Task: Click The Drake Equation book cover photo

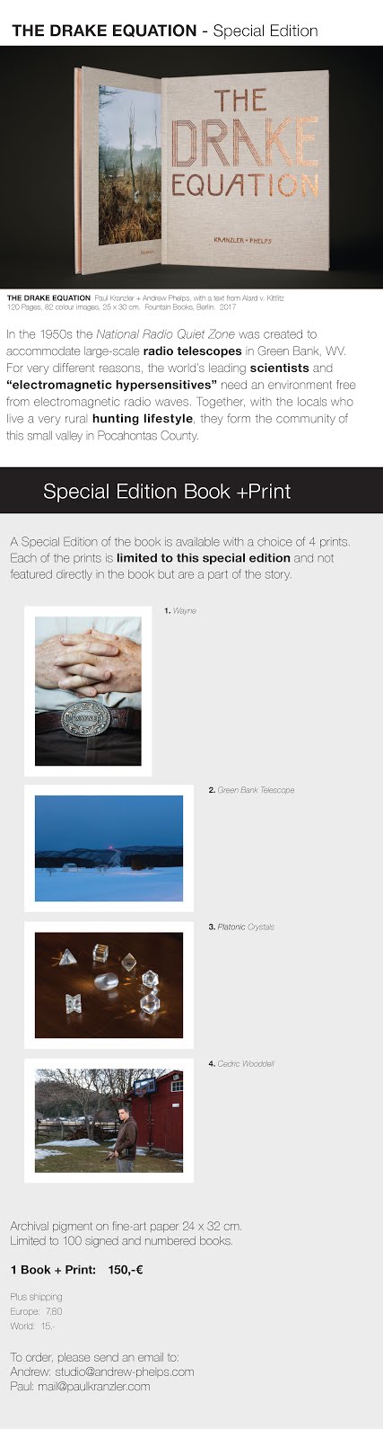Action: tap(191, 167)
